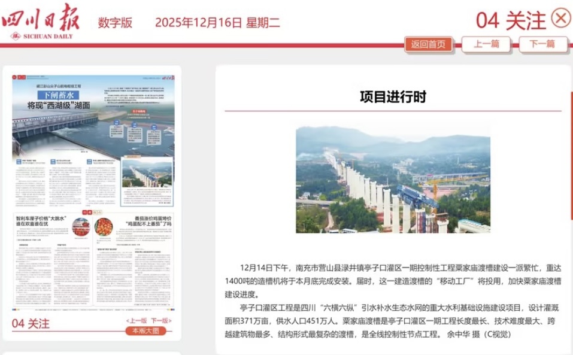This screenshot has width=573, height=355.
Task: Go to next page with 下一版>
Action: point(160,321)
